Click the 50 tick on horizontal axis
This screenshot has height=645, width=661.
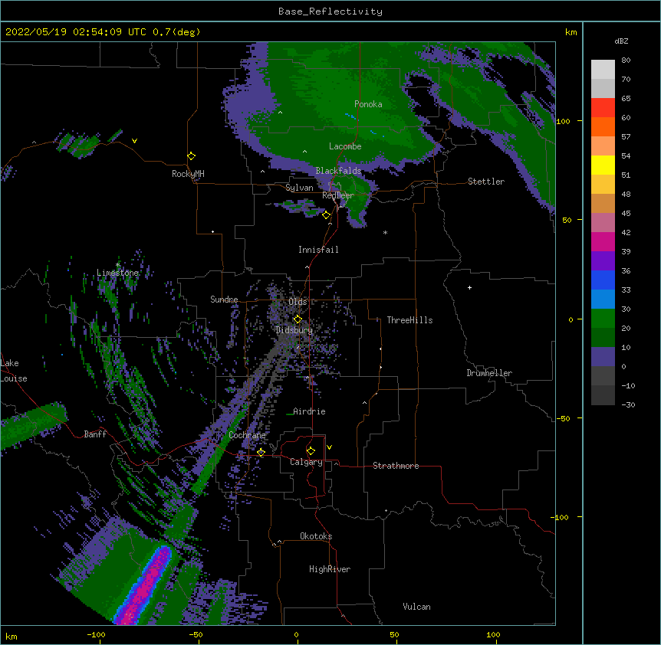coord(395,634)
